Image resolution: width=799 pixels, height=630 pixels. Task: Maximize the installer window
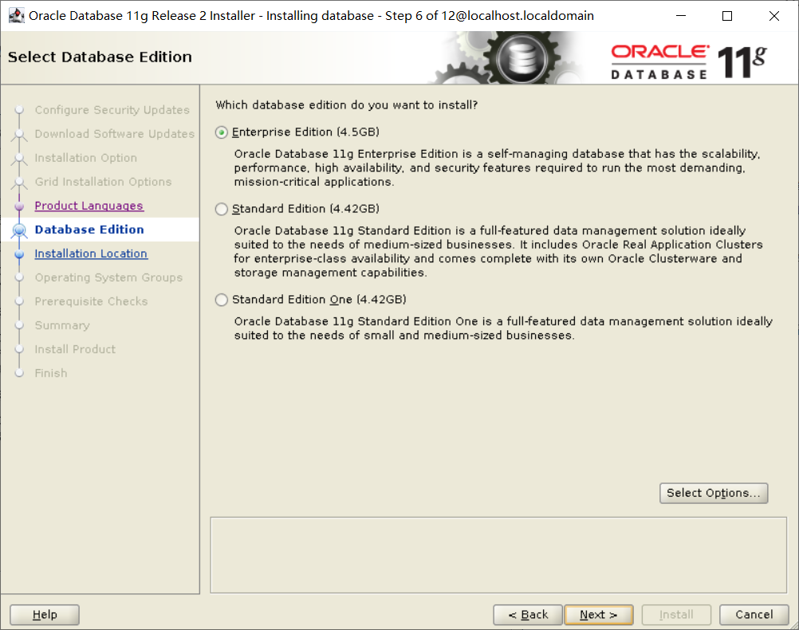tap(727, 16)
